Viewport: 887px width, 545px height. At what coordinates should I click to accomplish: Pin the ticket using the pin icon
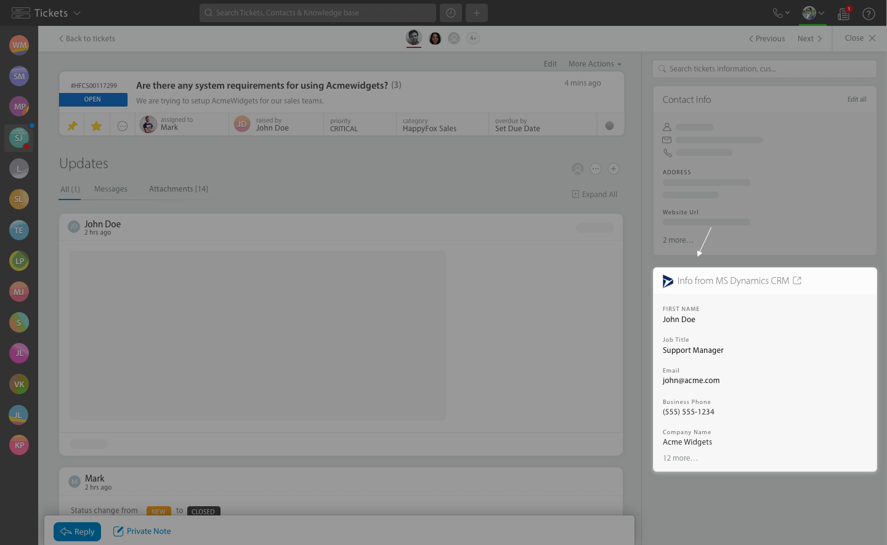71,124
